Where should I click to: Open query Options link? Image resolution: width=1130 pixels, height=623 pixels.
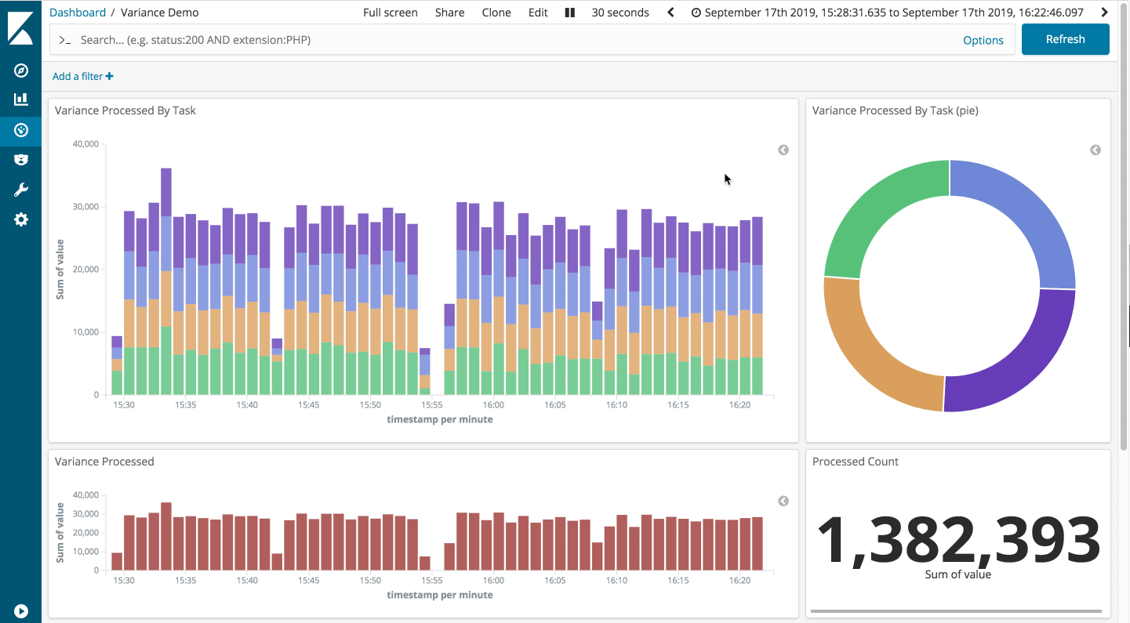point(983,40)
